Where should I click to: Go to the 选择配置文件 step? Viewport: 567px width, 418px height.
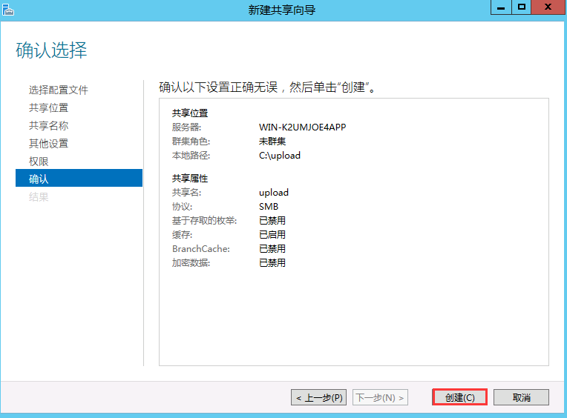[59, 90]
